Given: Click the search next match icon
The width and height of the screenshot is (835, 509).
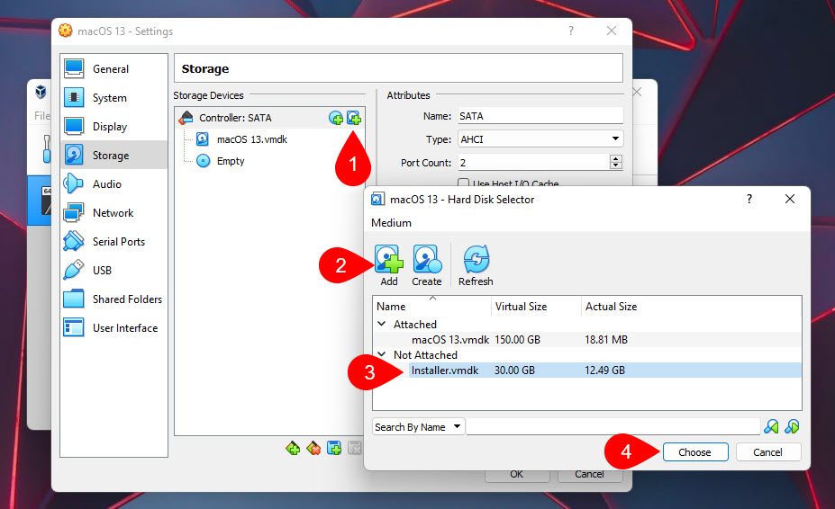Looking at the screenshot, I should [792, 426].
